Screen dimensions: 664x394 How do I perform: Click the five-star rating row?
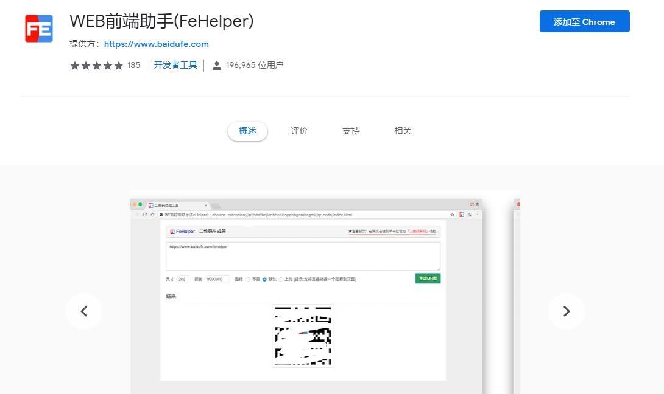click(x=96, y=66)
